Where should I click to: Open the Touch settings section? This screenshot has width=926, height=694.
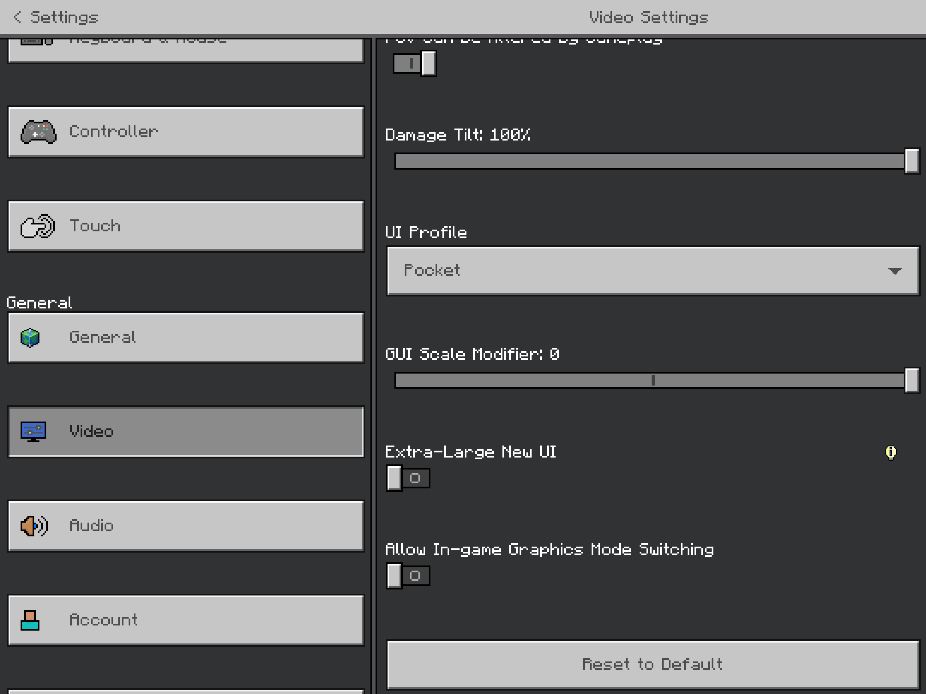click(x=185, y=226)
